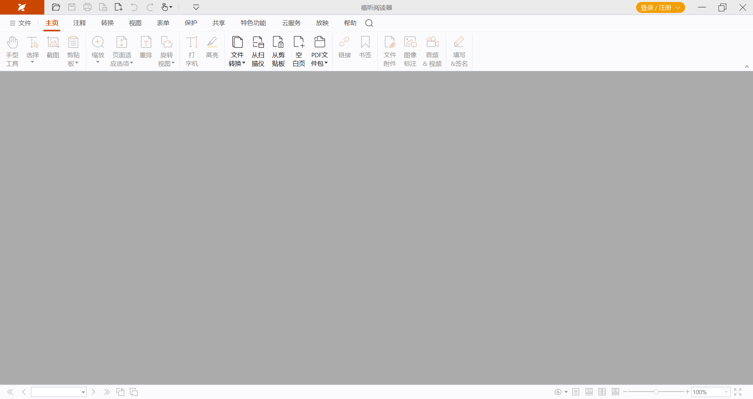Open the 文件转换 dropdown
The height and width of the screenshot is (399, 753).
pyautogui.click(x=237, y=51)
